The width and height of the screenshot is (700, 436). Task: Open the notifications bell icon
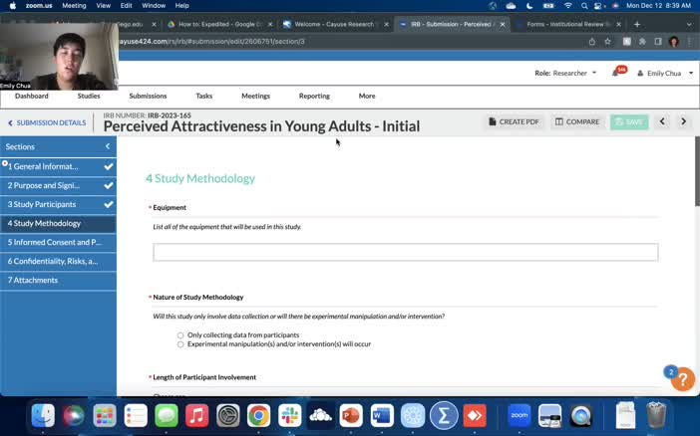615,73
